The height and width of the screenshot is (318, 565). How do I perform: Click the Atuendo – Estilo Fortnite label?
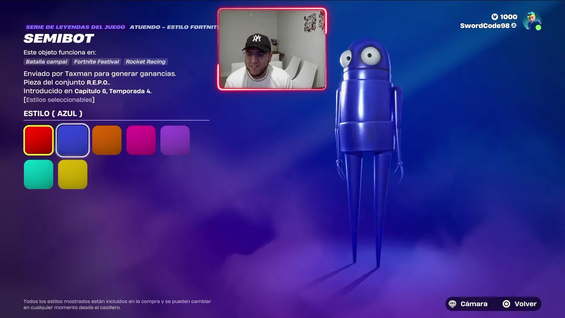point(174,27)
